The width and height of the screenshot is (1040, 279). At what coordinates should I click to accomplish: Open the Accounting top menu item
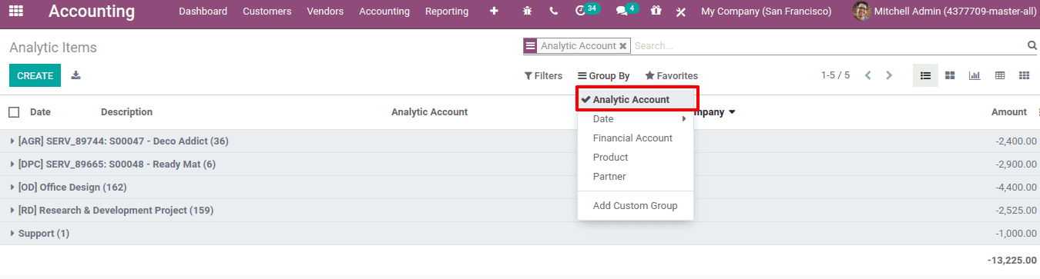[384, 12]
